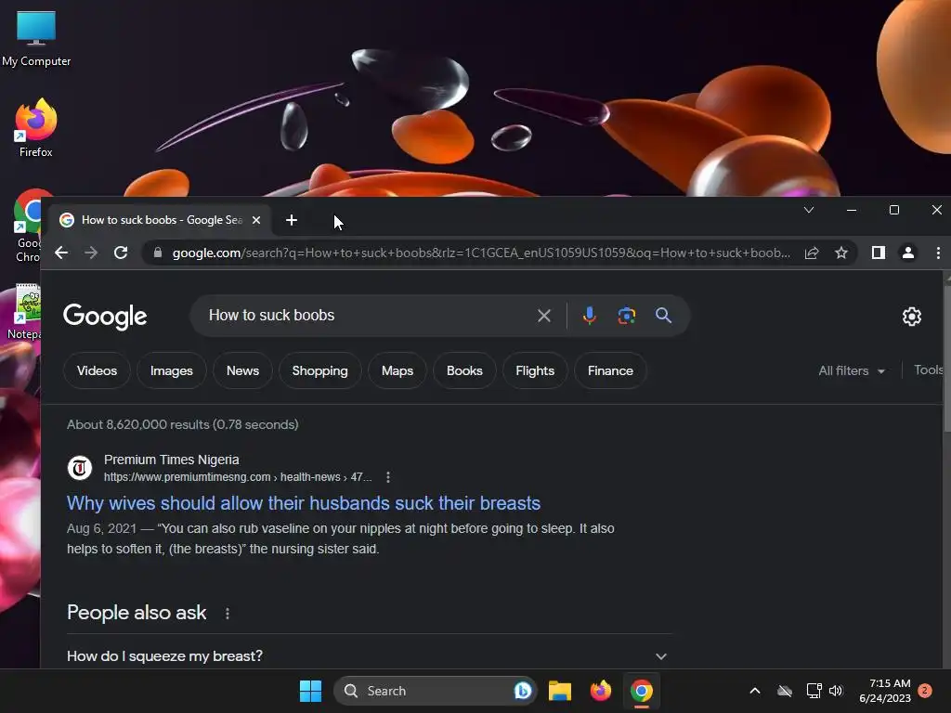Image resolution: width=951 pixels, height=713 pixels.
Task: Click the cloud sync tray icon
Action: [785, 691]
